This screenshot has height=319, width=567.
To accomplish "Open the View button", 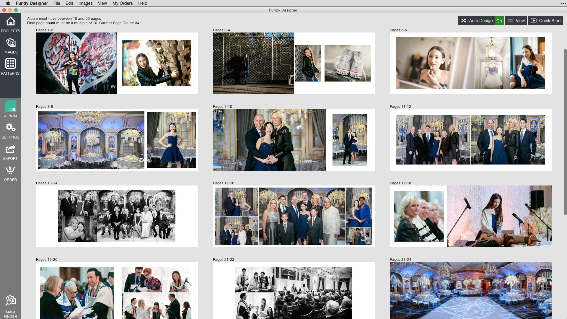I will click(516, 21).
